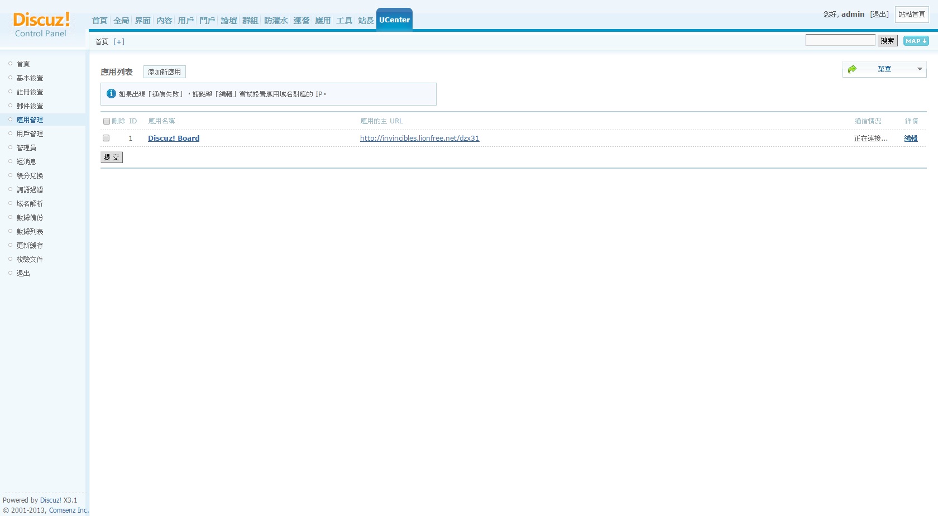Viewport: 938px width, 516px height.
Task: Click the 站點首頁 button
Action: click(x=912, y=15)
